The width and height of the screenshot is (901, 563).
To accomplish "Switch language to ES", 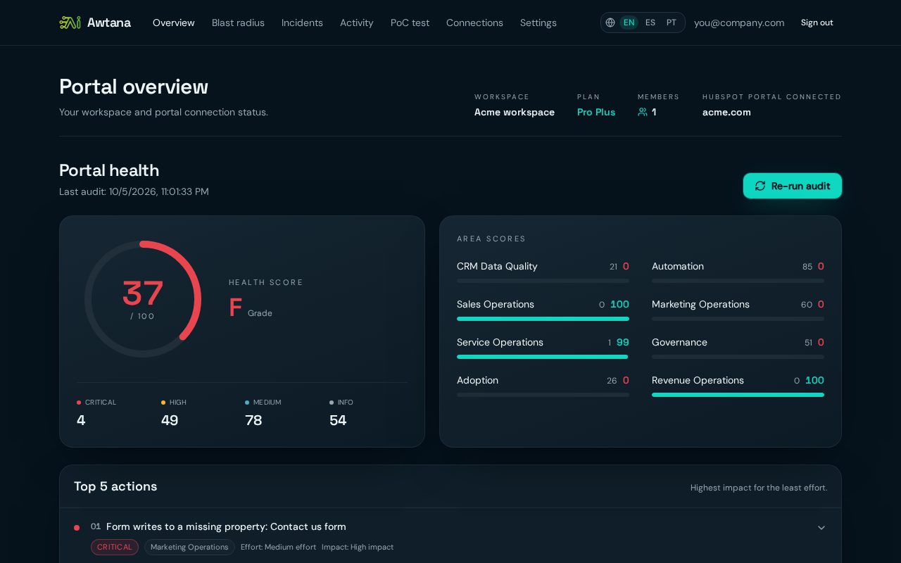I will point(650,23).
